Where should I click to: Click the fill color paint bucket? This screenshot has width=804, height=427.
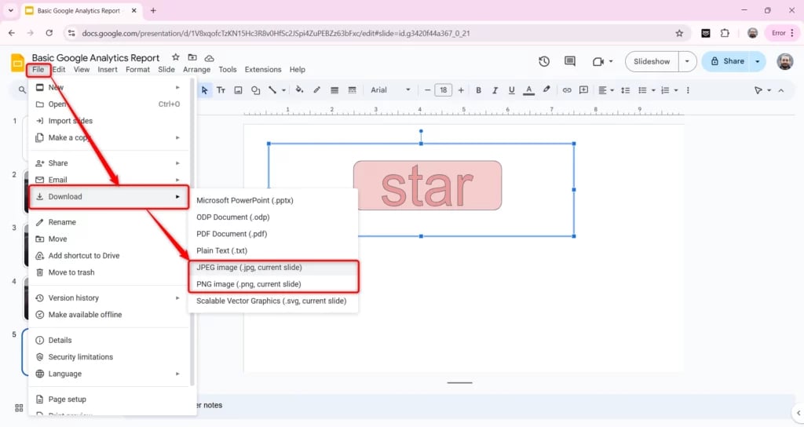[x=301, y=90]
